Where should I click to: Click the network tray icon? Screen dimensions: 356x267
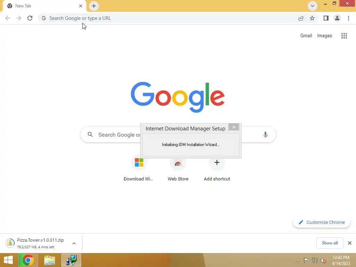(x=315, y=260)
